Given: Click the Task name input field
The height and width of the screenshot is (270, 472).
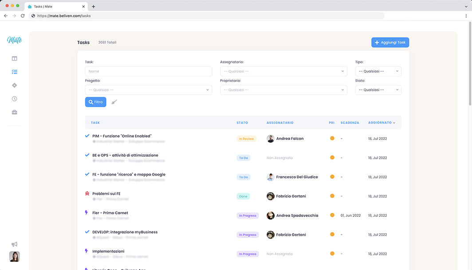Looking at the screenshot, I should (149, 71).
